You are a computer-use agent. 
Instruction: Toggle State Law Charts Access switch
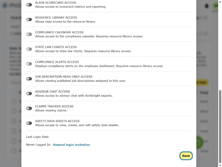pyautogui.click(x=29, y=49)
